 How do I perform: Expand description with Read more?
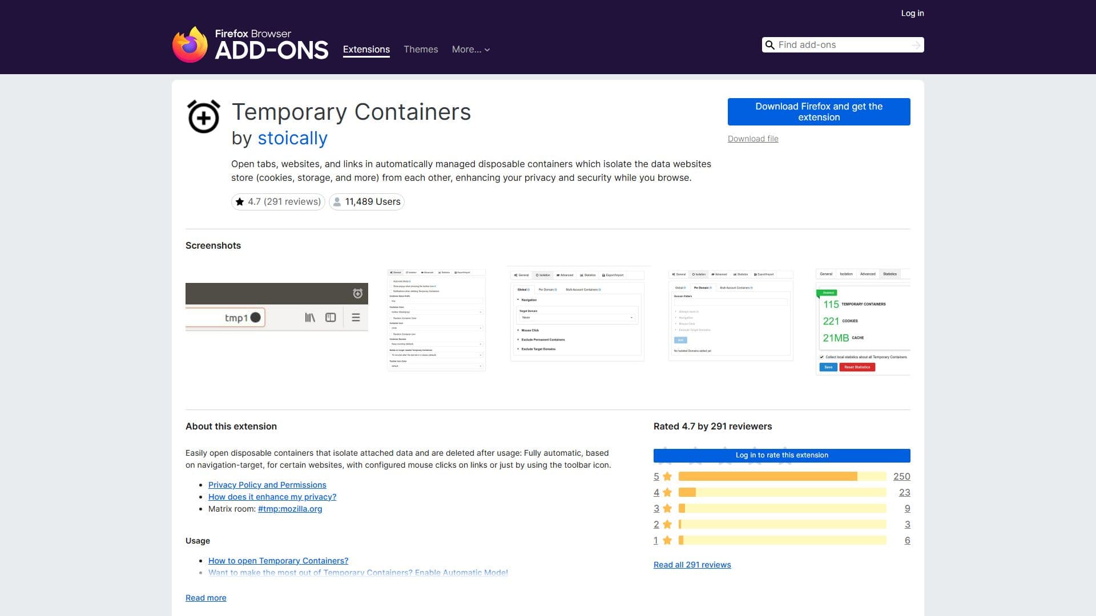(x=205, y=598)
